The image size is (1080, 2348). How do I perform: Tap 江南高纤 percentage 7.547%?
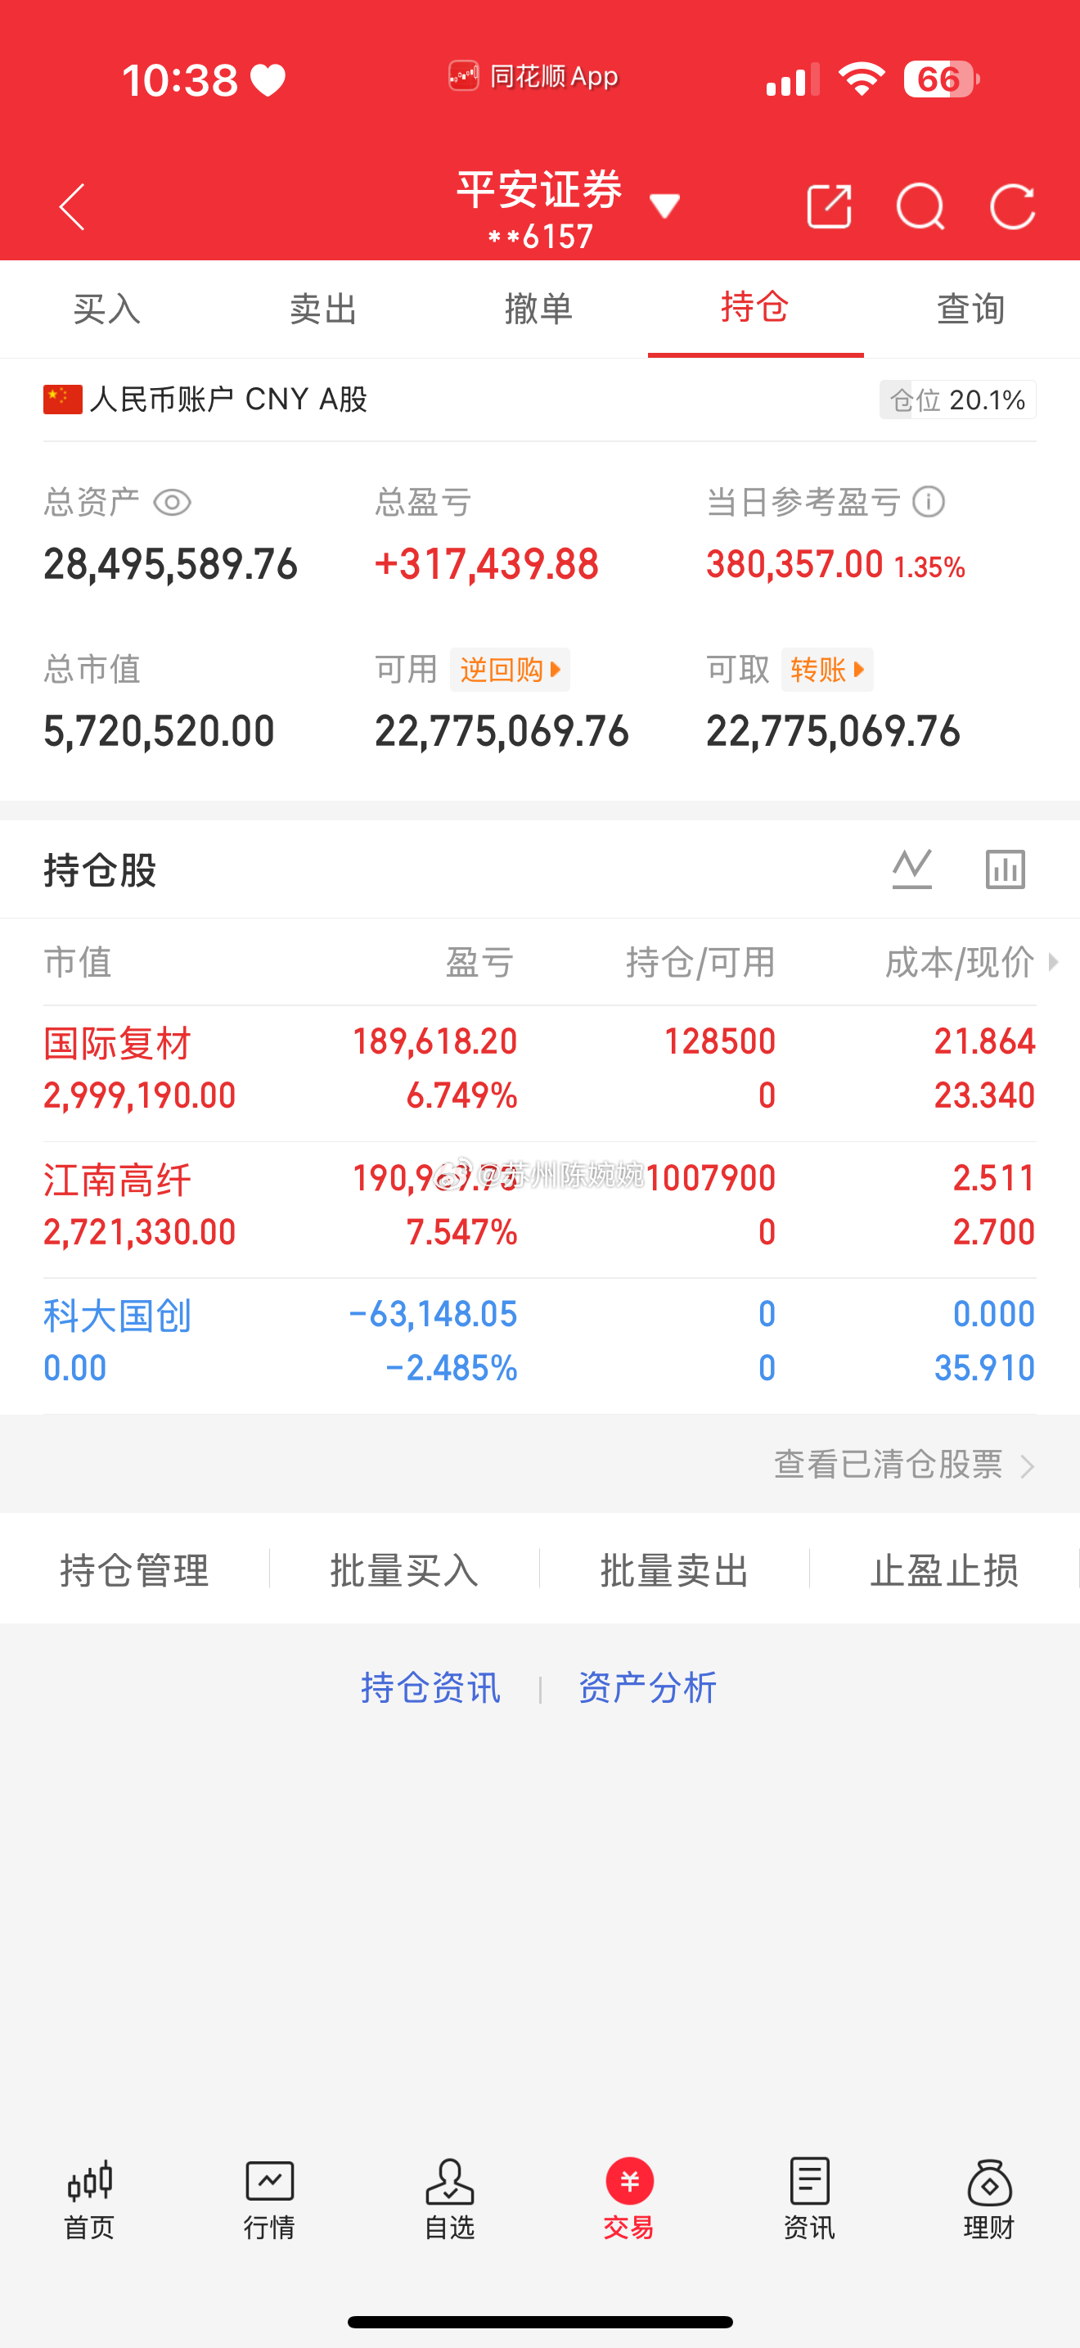tap(461, 1231)
